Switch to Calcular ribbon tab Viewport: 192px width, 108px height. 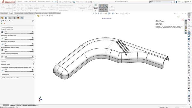(x=31, y=13)
